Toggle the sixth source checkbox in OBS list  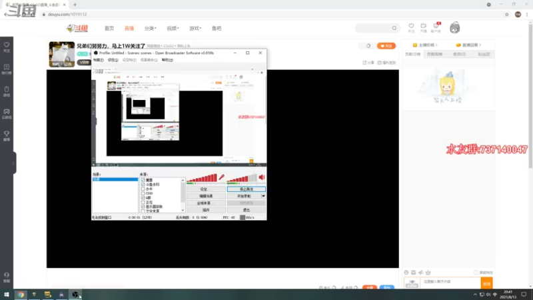coord(143,202)
